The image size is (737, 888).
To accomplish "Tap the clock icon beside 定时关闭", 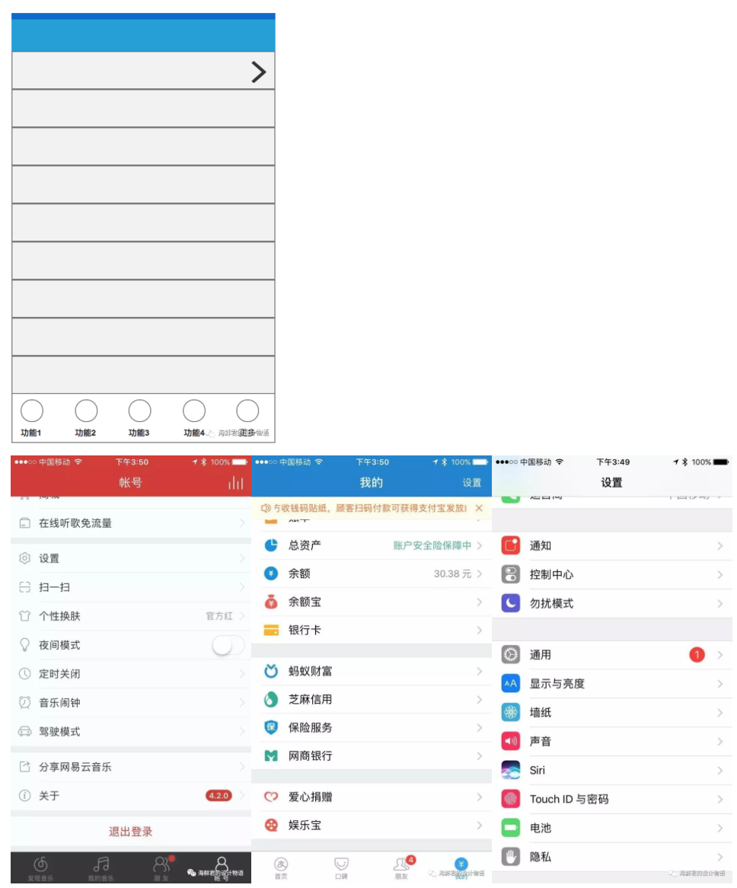I will [24, 673].
